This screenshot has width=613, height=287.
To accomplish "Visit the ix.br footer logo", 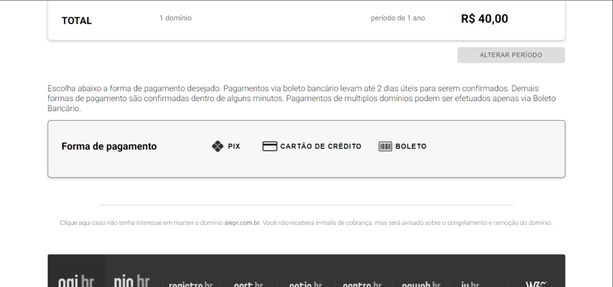I will tap(471, 284).
